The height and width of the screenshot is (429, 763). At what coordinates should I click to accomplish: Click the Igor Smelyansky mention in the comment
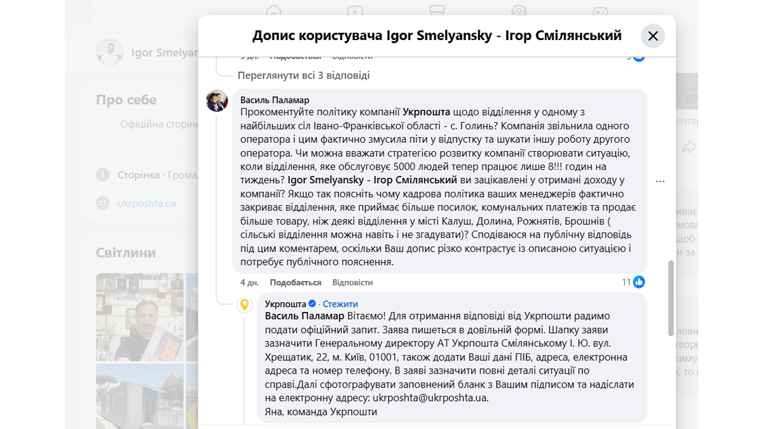click(372, 180)
